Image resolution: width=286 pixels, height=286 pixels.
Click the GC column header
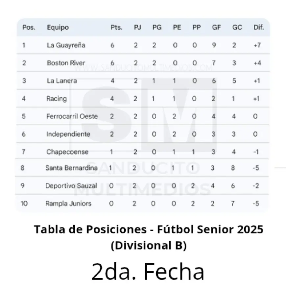[237, 27]
